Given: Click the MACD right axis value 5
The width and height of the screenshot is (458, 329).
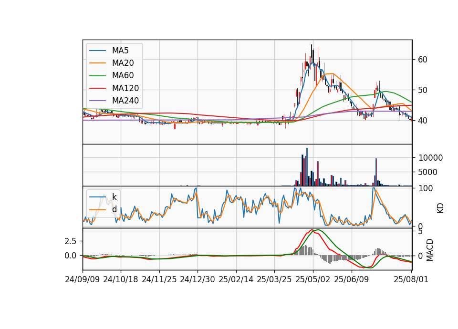Looking at the screenshot, I should point(420,232).
